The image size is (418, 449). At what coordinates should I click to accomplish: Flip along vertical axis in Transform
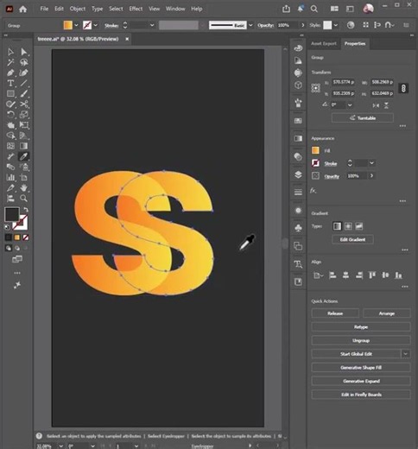coord(386,105)
